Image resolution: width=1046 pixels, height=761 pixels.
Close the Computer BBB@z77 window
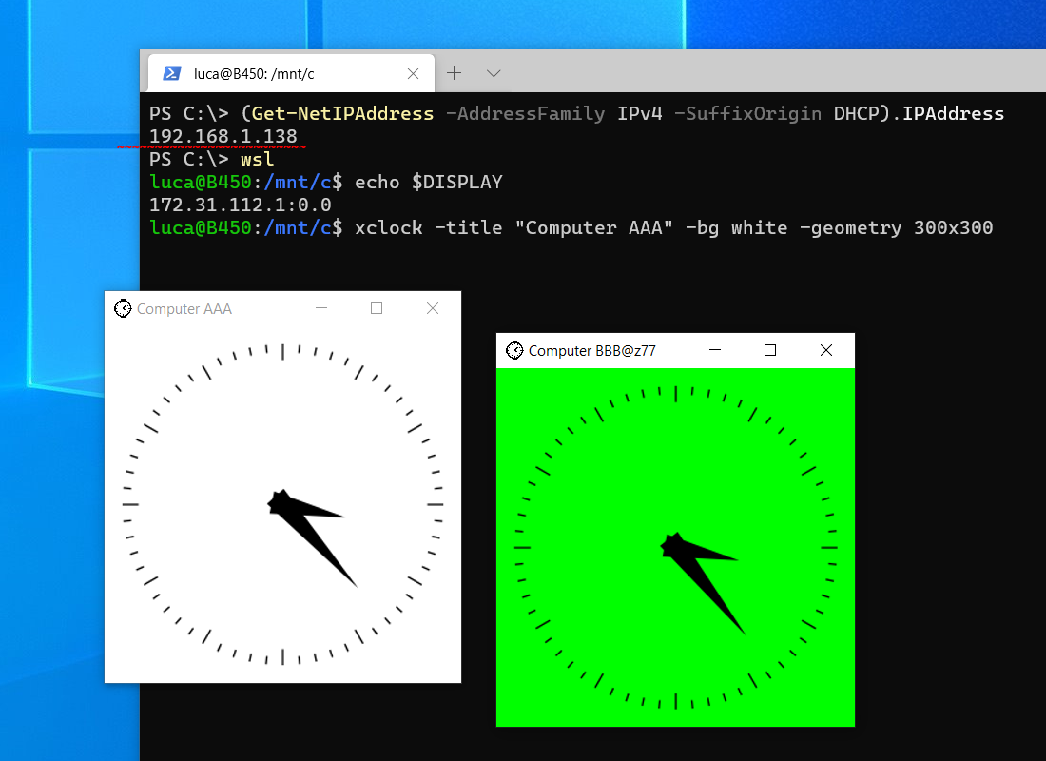[x=826, y=350]
